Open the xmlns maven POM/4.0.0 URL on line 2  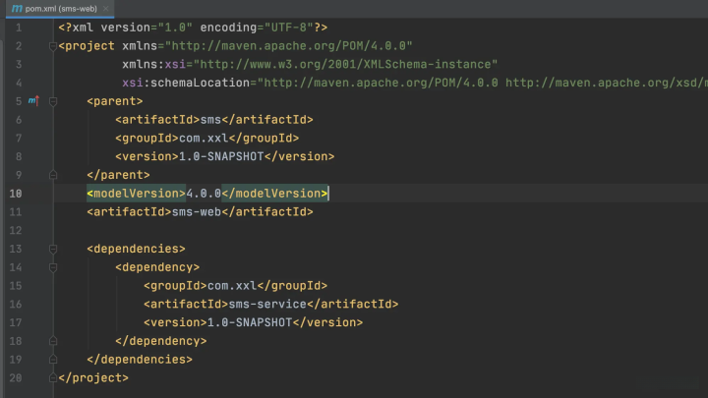tap(290, 45)
